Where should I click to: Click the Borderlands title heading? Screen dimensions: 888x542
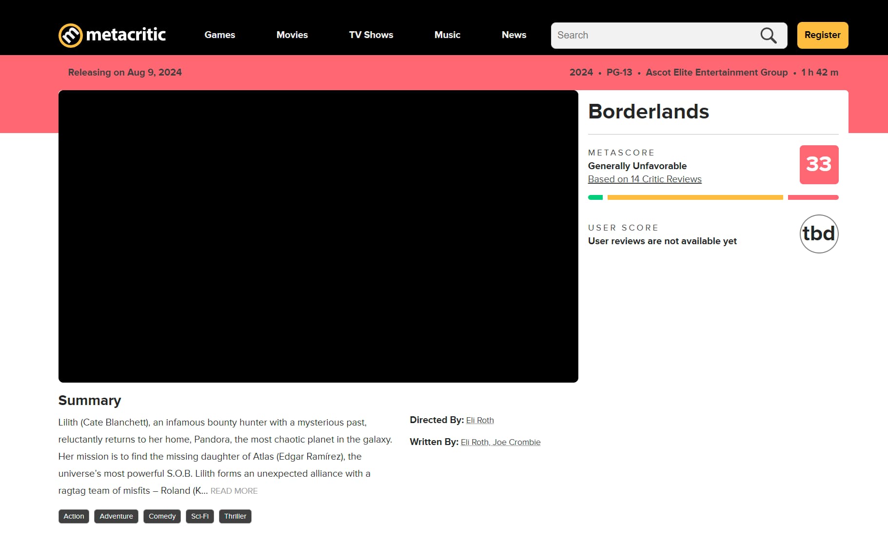[649, 112]
